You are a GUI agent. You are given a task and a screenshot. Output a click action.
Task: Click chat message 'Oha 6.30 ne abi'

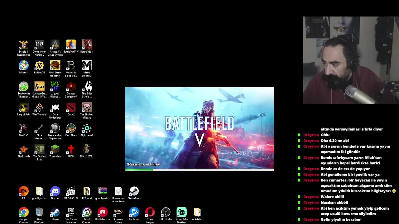tap(334, 141)
